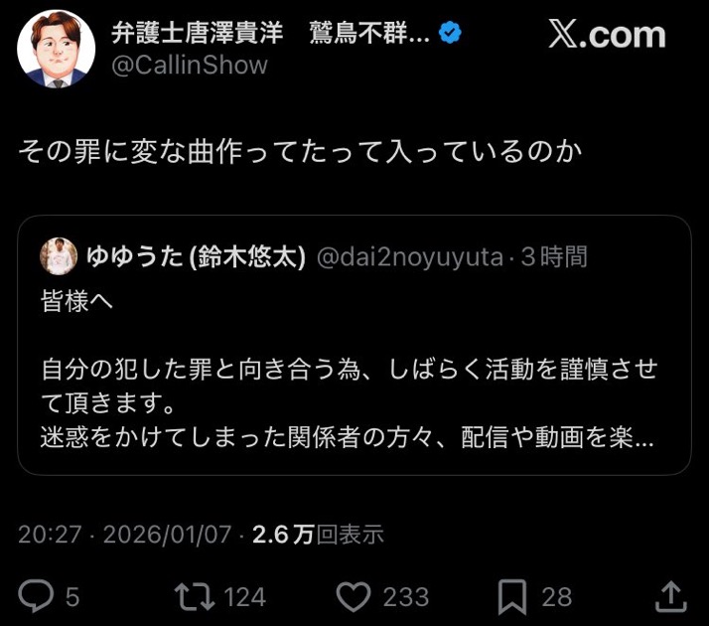709x626 pixels.
Task: Open the share menu icon
Action: coord(671,595)
